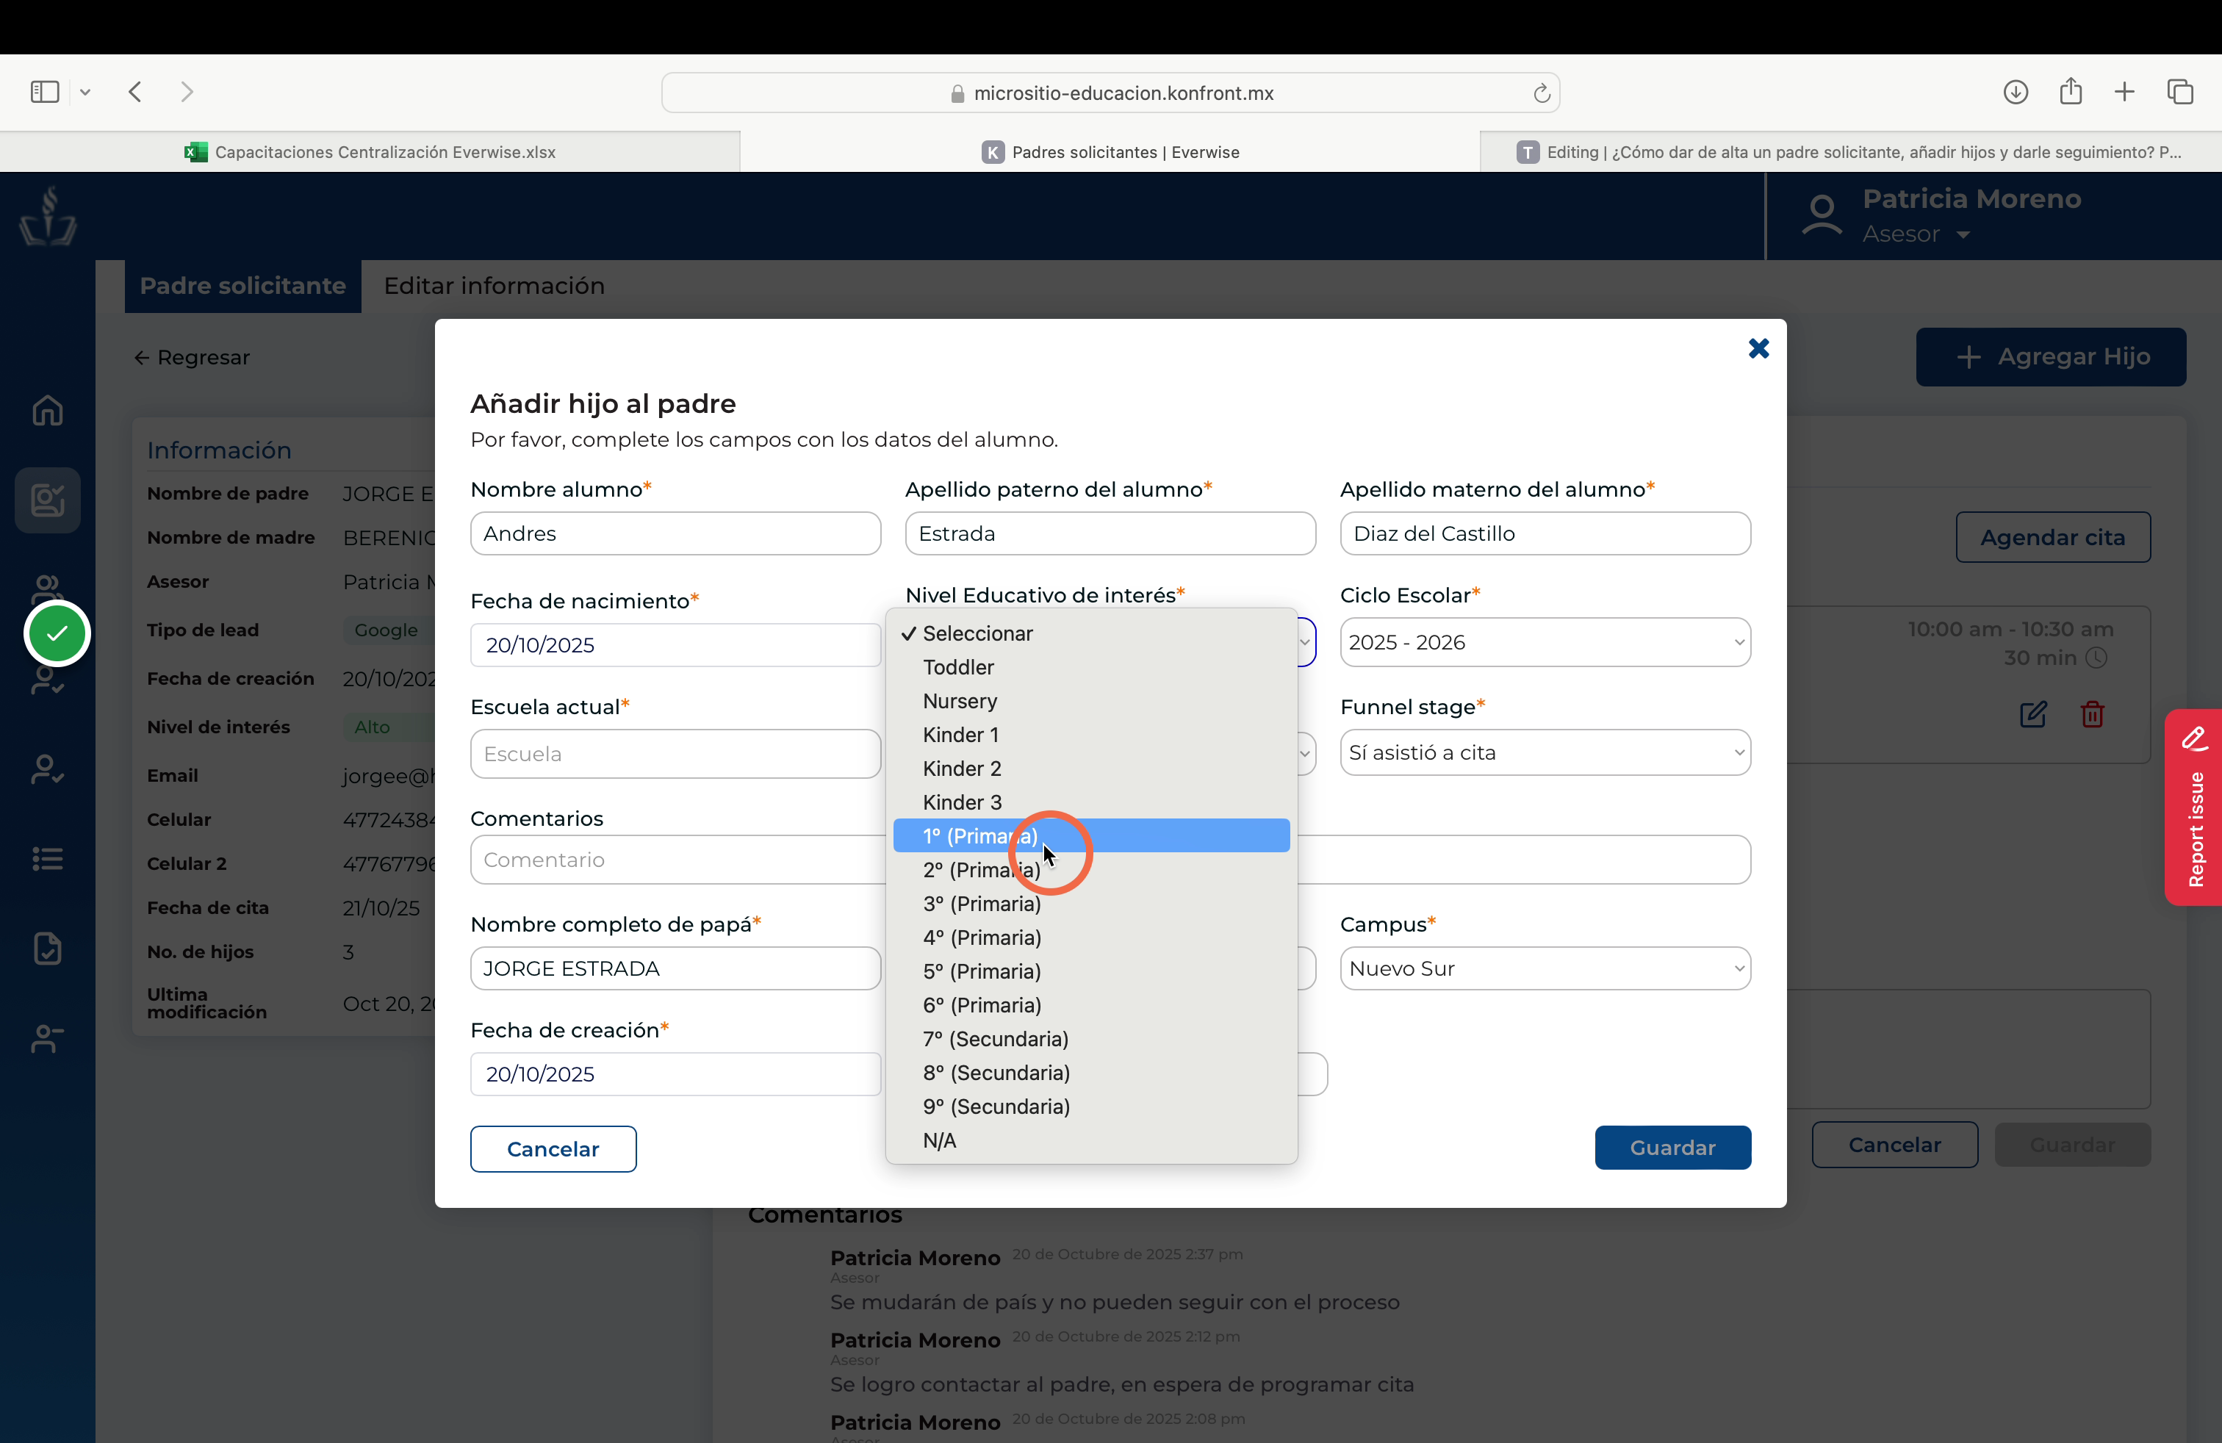Image resolution: width=2222 pixels, height=1443 pixels.
Task: Select 3° (Primaria) option
Action: (x=1091, y=904)
